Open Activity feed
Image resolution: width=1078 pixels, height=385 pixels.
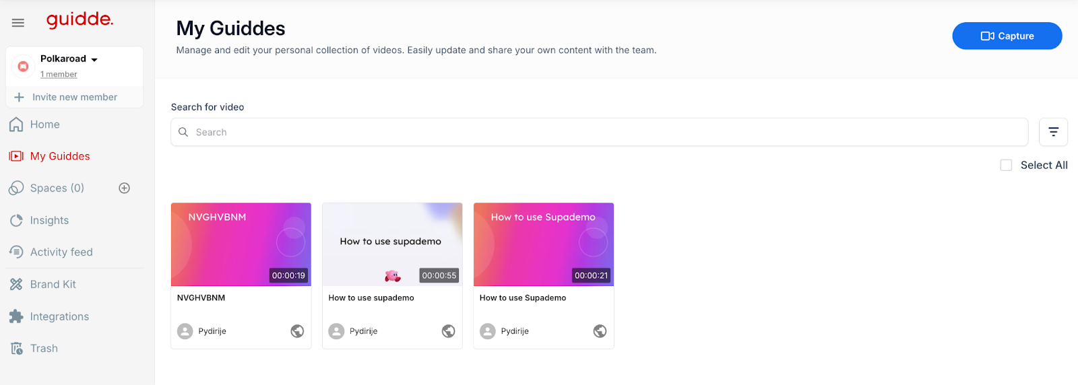point(61,252)
